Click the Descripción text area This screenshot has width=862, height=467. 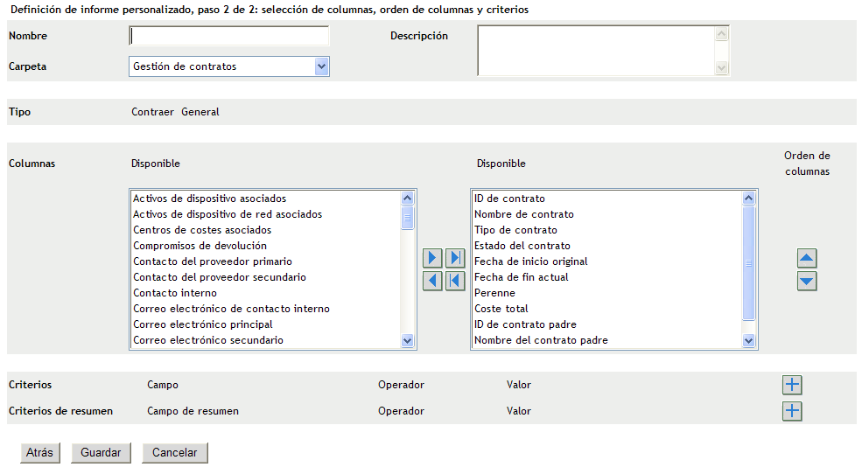596,50
